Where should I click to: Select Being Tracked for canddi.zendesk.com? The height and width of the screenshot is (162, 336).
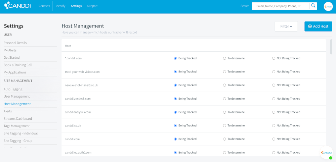pyautogui.click(x=175, y=99)
